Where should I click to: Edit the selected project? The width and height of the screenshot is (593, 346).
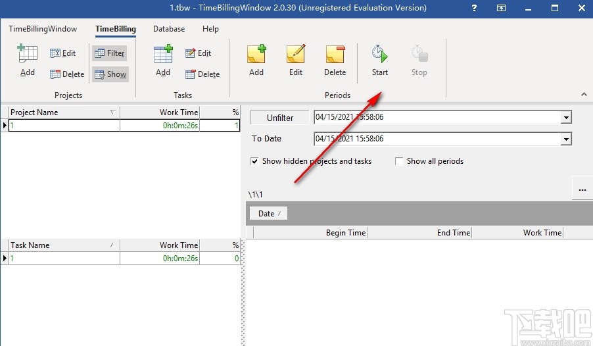click(x=62, y=53)
